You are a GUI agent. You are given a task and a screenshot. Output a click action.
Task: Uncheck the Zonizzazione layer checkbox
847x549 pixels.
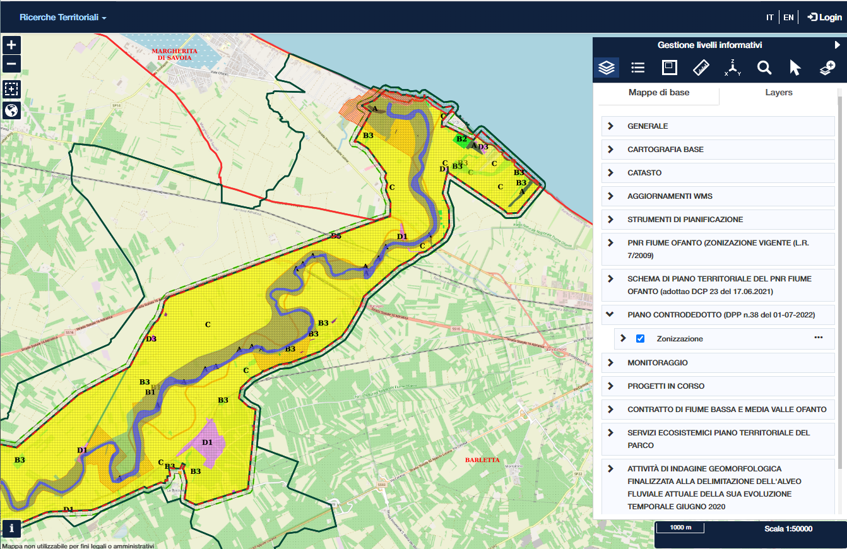[641, 339]
